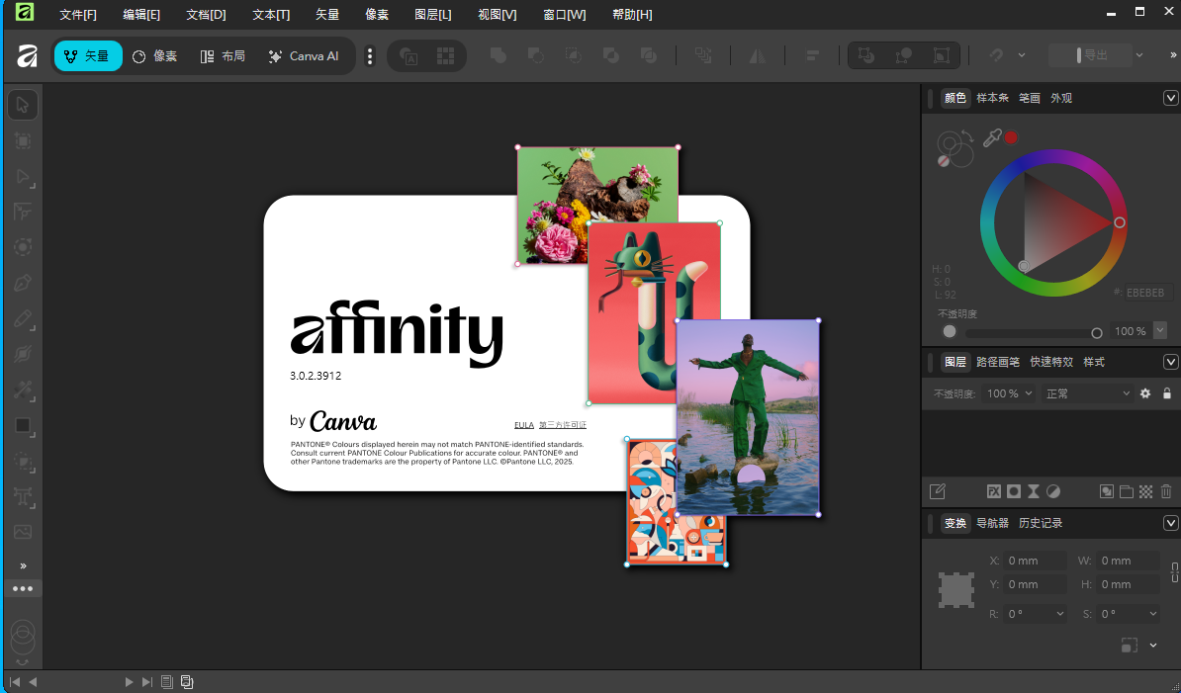Open the three-dot toolbox customization button

point(23,588)
